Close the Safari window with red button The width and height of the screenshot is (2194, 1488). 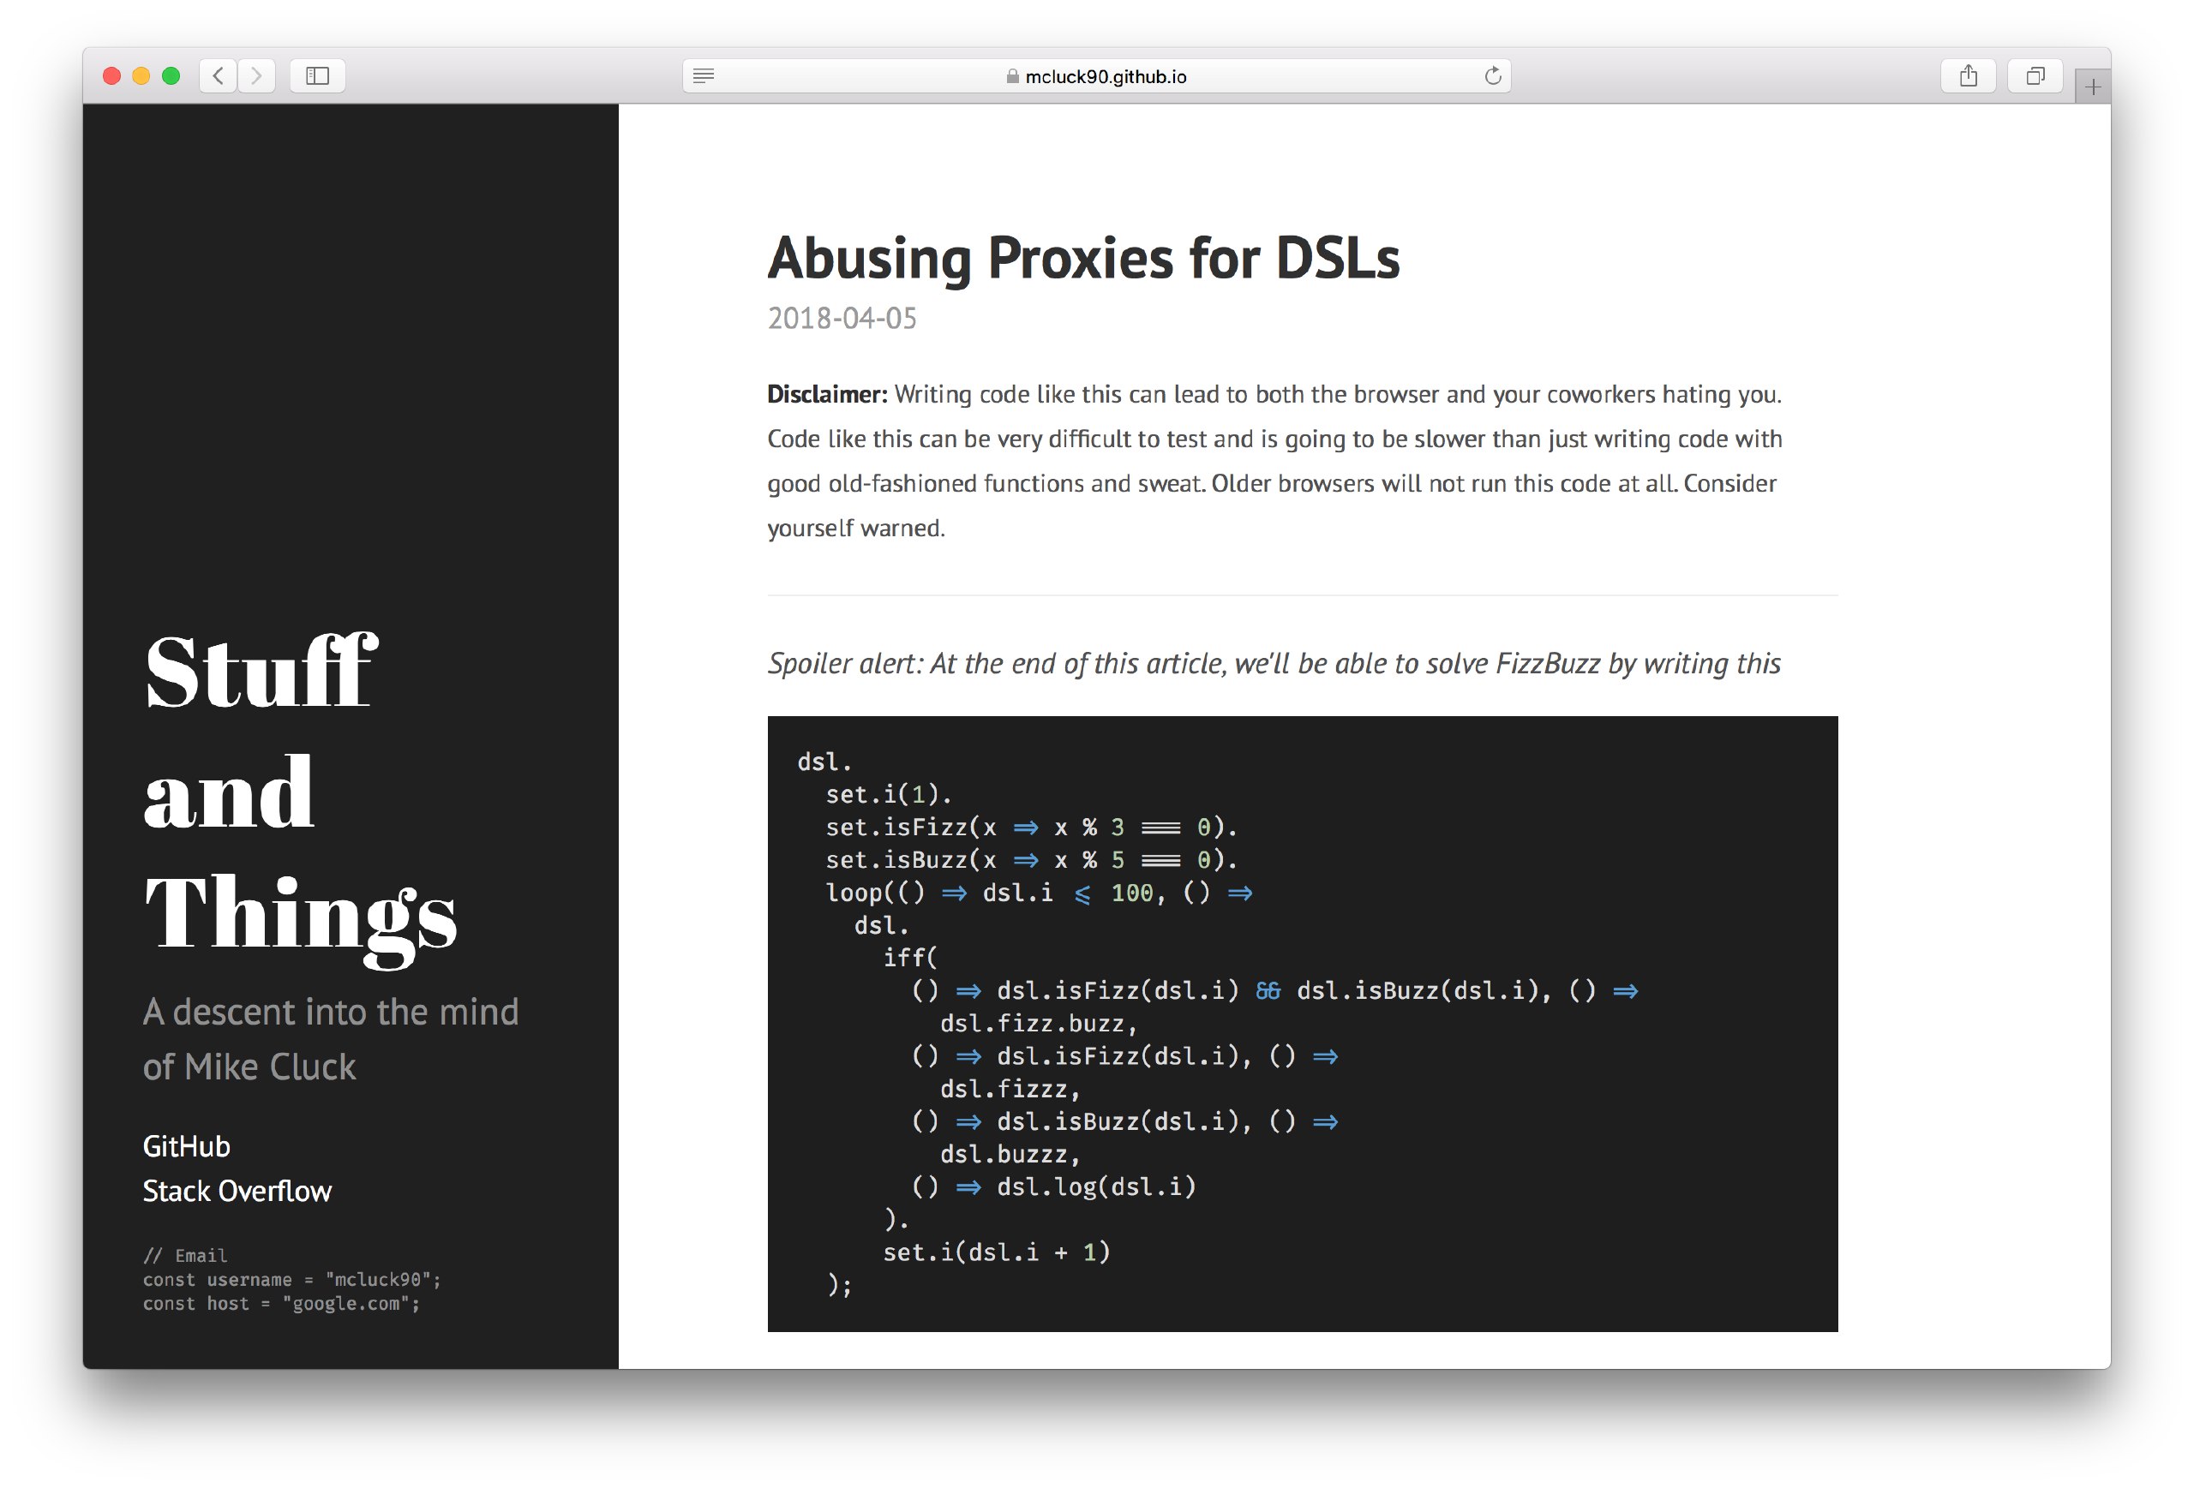[x=111, y=75]
